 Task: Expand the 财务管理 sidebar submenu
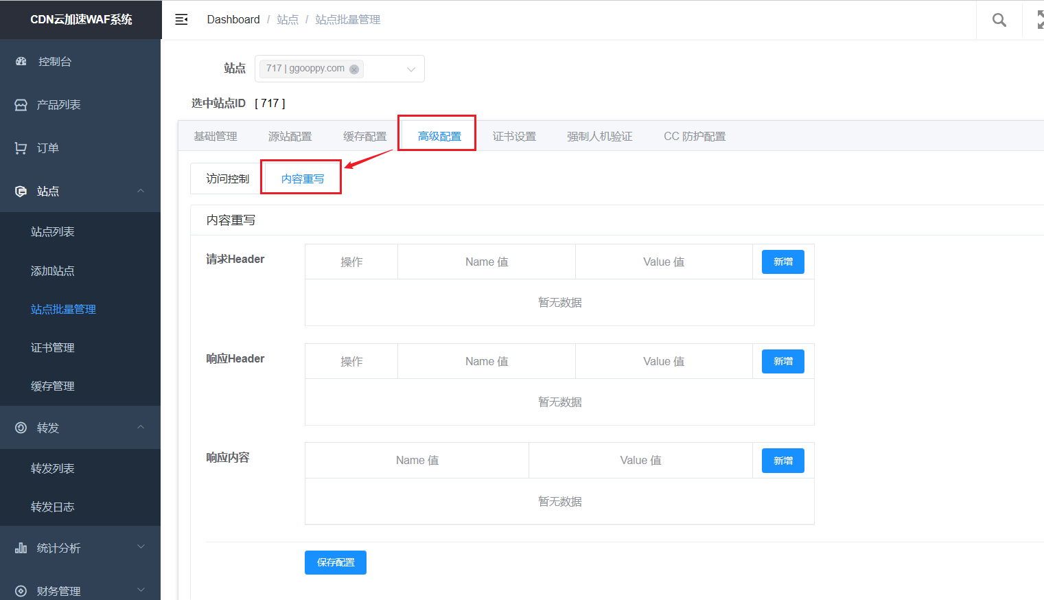coord(141,590)
